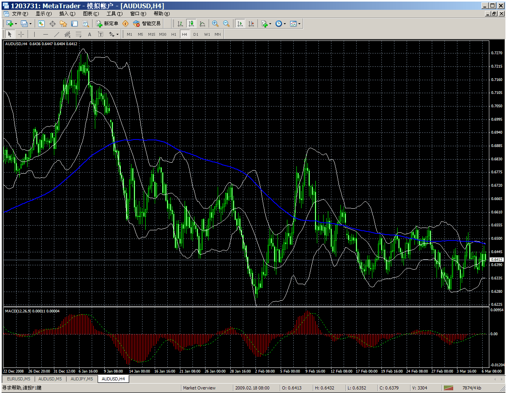Show the Terminal window icon
The width and height of the screenshot is (507, 393).
click(x=74, y=24)
